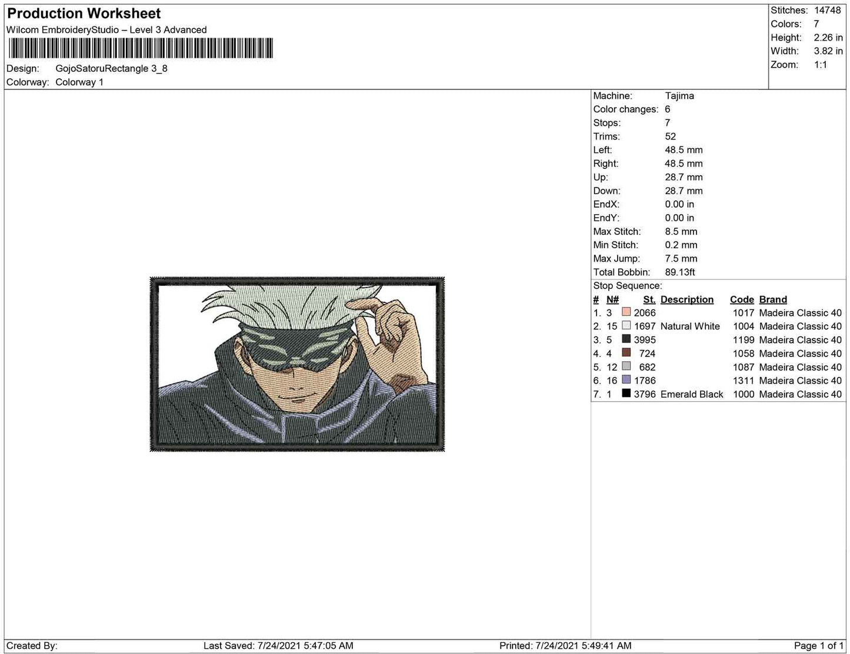The image size is (850, 654).
Task: Click the Brand column header
Action: pyautogui.click(x=773, y=299)
